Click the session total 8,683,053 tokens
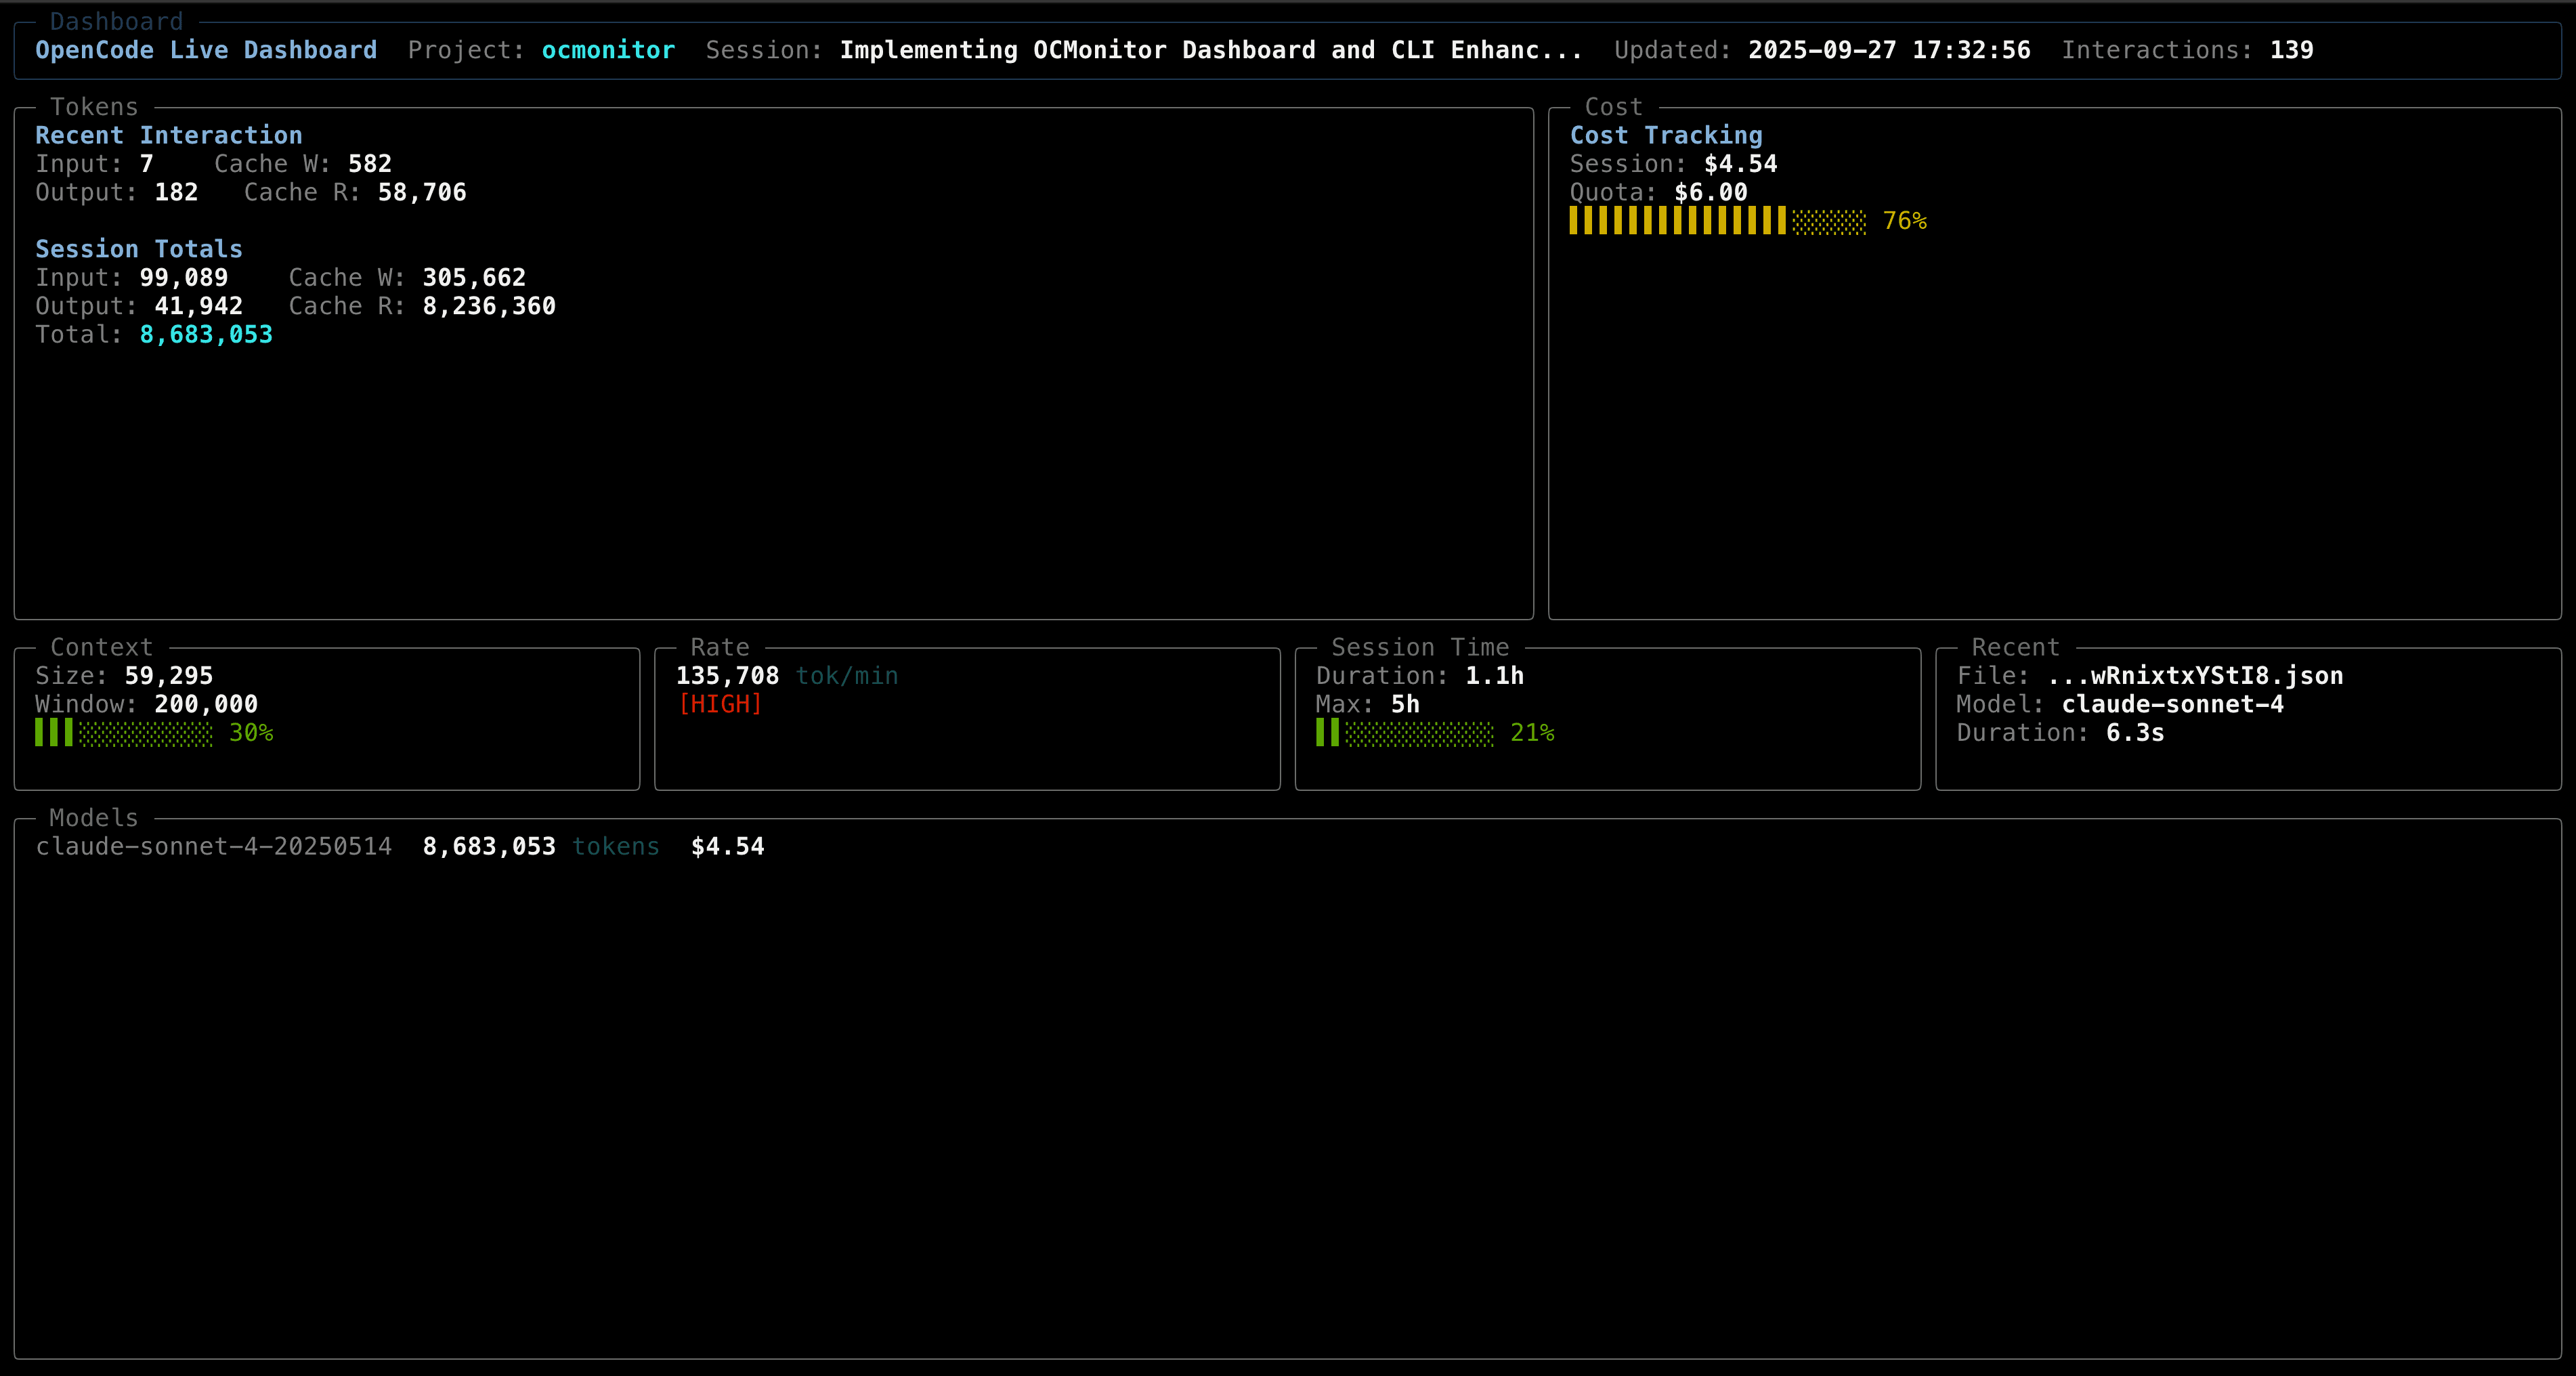The image size is (2576, 1376). point(206,335)
